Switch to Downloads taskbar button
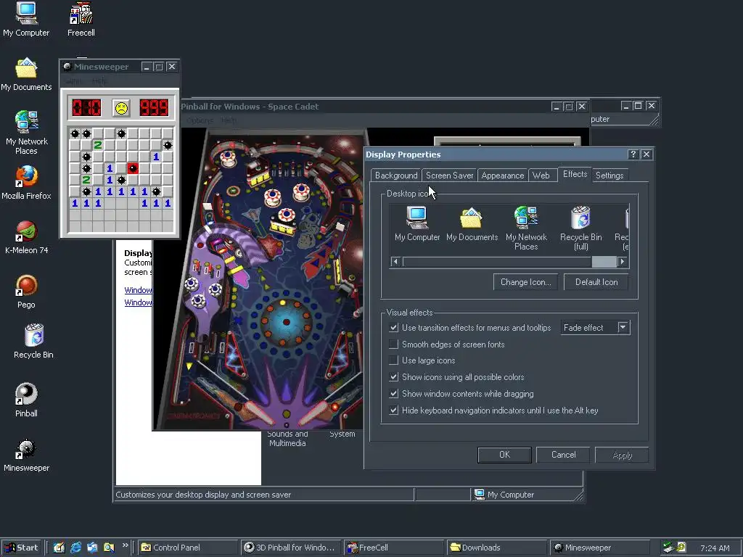743x557 pixels. (497, 548)
